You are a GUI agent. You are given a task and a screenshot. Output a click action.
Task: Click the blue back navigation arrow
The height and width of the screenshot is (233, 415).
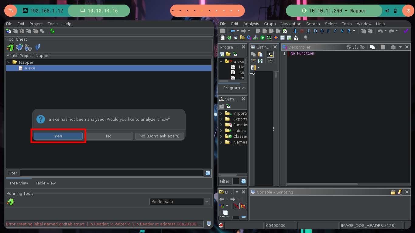point(233,31)
